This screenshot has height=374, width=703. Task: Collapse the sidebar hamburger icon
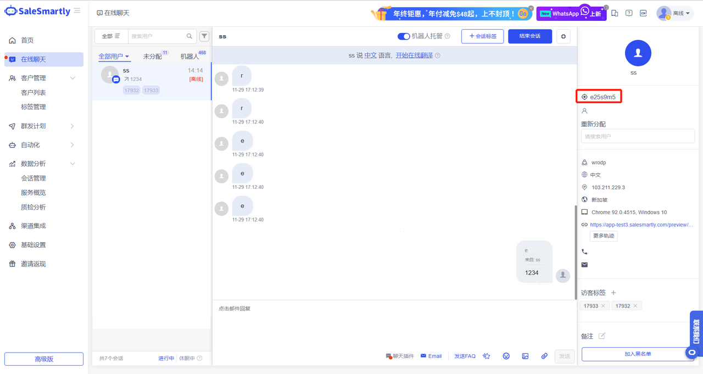(x=77, y=11)
